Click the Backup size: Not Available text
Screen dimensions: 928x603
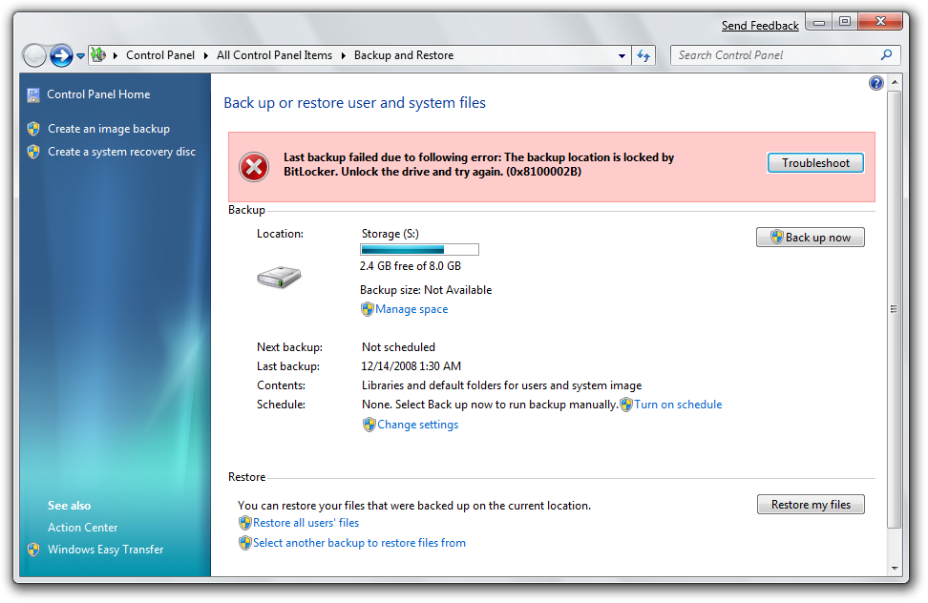[x=426, y=290]
